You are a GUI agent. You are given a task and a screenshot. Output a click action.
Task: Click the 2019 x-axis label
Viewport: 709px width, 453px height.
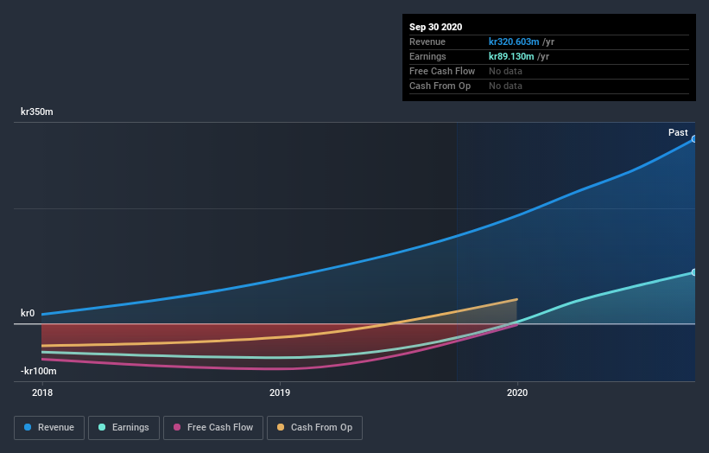click(x=280, y=392)
